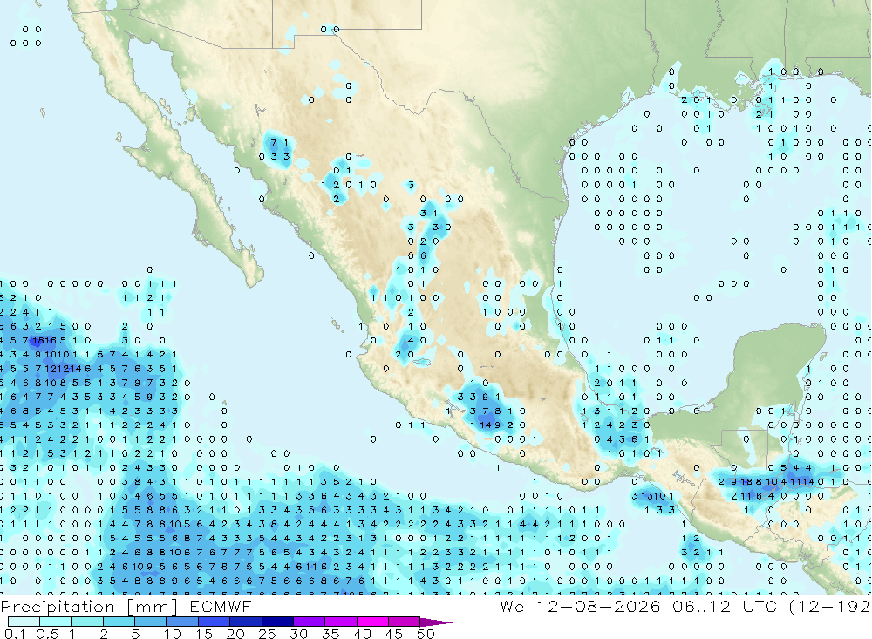Pick the 10–15 mm blue legend box

[x=182, y=622]
